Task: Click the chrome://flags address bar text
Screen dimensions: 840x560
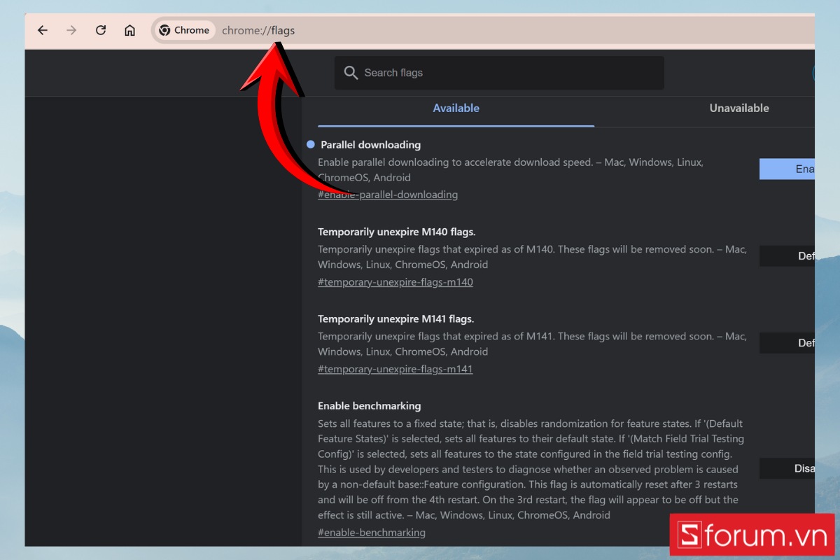Action: pyautogui.click(x=258, y=31)
